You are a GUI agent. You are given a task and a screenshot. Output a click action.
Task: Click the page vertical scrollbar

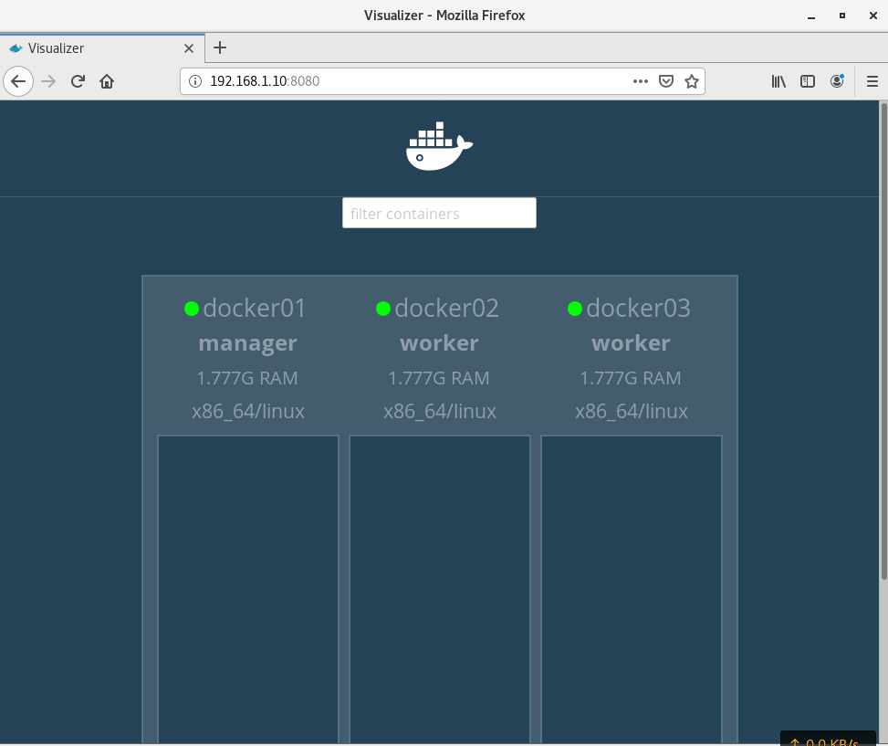883,341
